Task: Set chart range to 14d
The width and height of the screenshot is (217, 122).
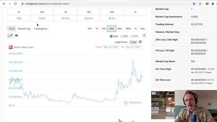Action: (x=104, y=28)
